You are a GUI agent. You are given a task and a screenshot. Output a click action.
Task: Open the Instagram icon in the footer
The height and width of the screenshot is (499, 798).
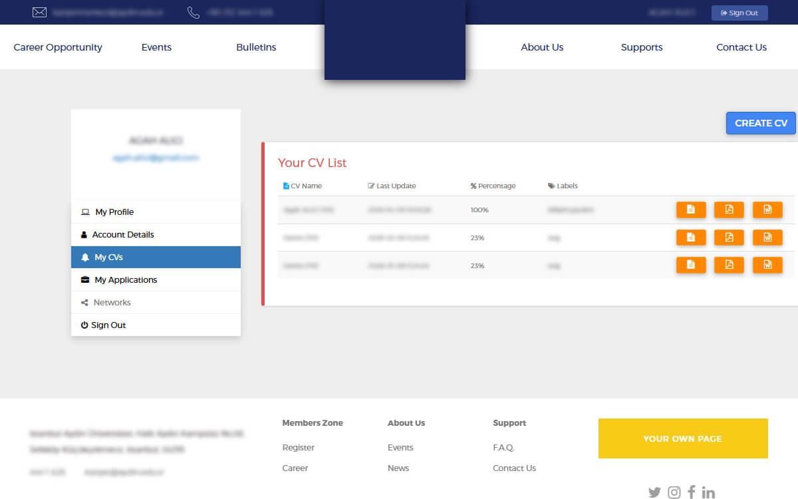(x=674, y=492)
